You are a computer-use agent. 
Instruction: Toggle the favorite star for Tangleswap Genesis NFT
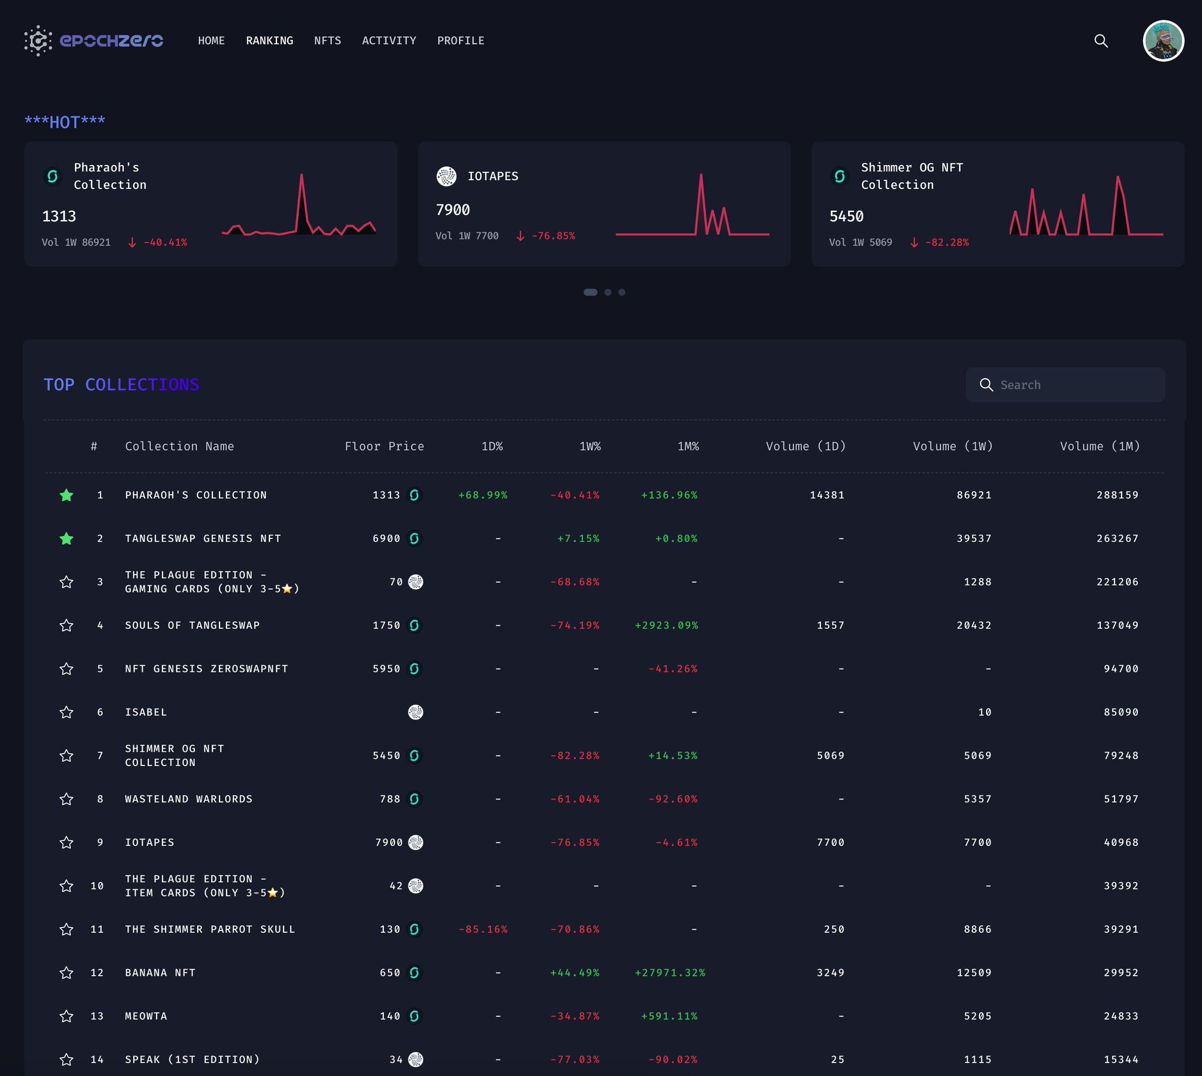[66, 539]
